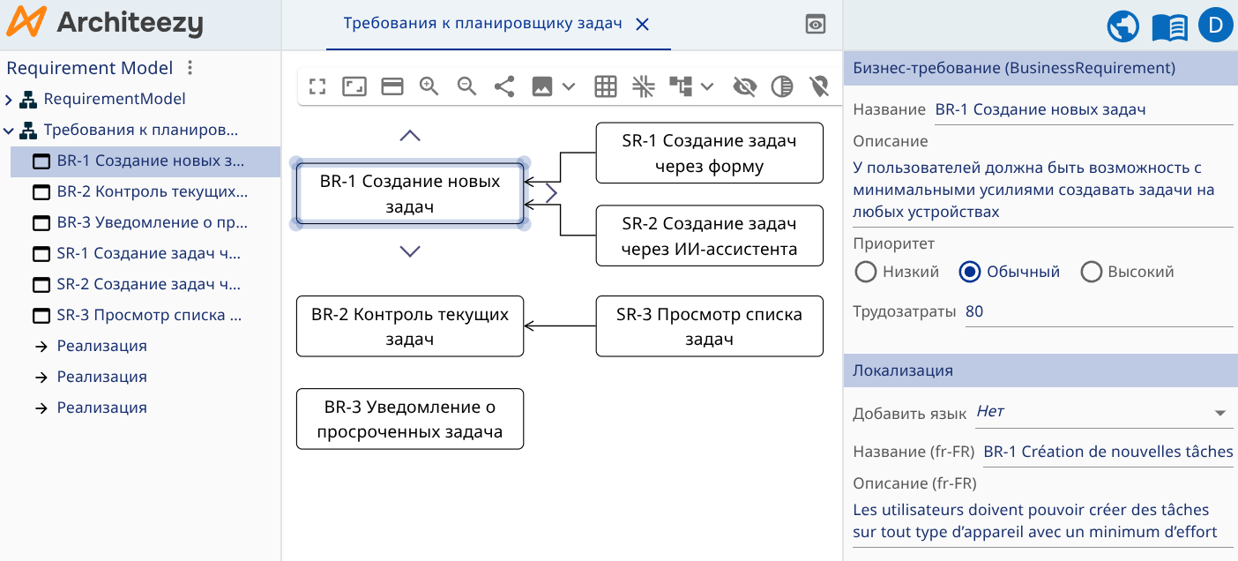Select the Высокий priority radio button
1238x561 pixels.
click(1092, 272)
